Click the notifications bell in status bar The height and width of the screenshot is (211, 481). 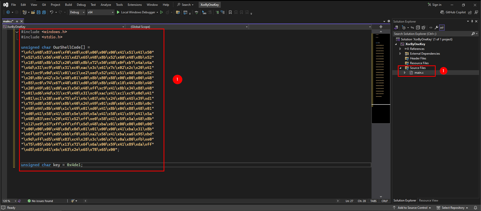point(475,208)
